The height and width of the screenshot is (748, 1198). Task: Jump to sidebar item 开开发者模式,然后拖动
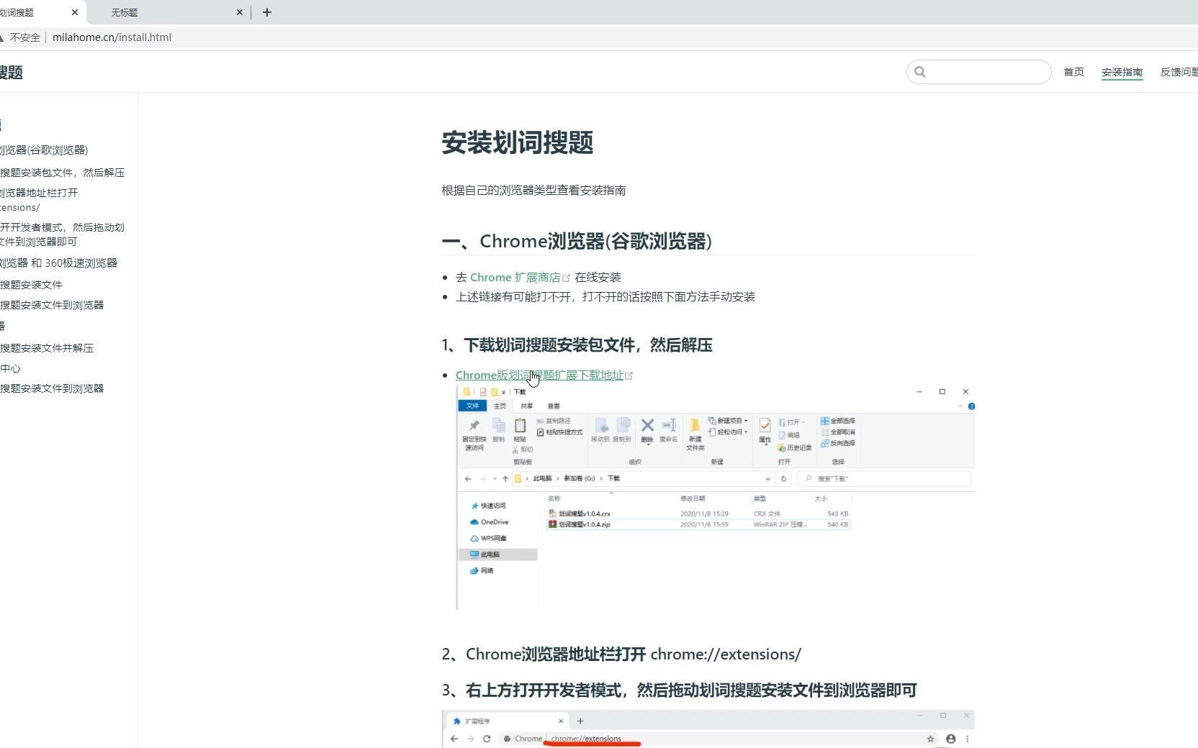tap(62, 234)
